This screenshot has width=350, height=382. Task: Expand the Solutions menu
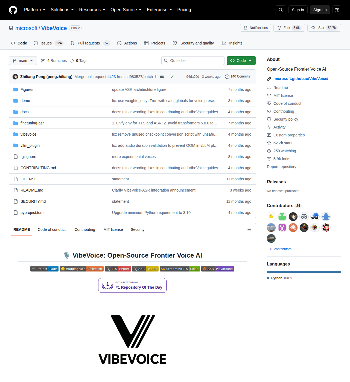coord(62,10)
